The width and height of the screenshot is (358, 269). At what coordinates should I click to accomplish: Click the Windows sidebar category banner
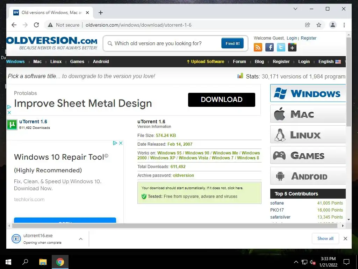click(308, 93)
